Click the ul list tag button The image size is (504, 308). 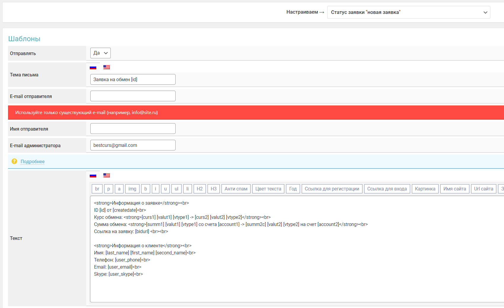pos(176,189)
